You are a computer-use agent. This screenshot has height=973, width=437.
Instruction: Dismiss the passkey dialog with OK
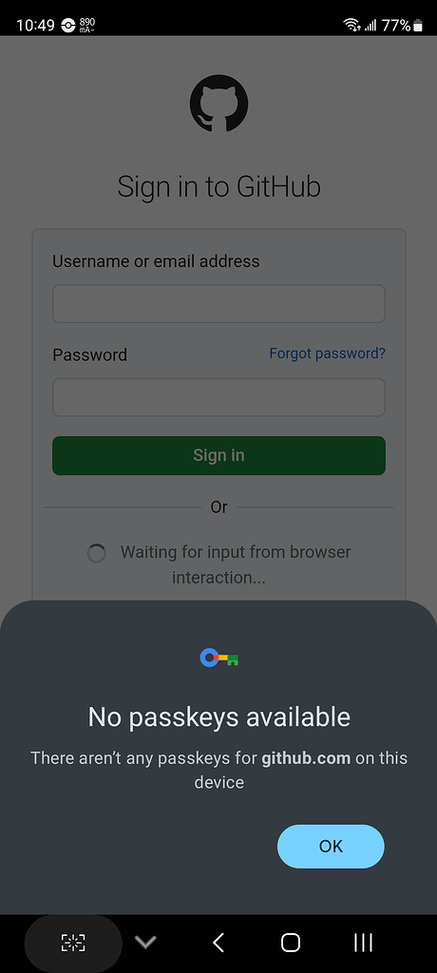pos(331,847)
